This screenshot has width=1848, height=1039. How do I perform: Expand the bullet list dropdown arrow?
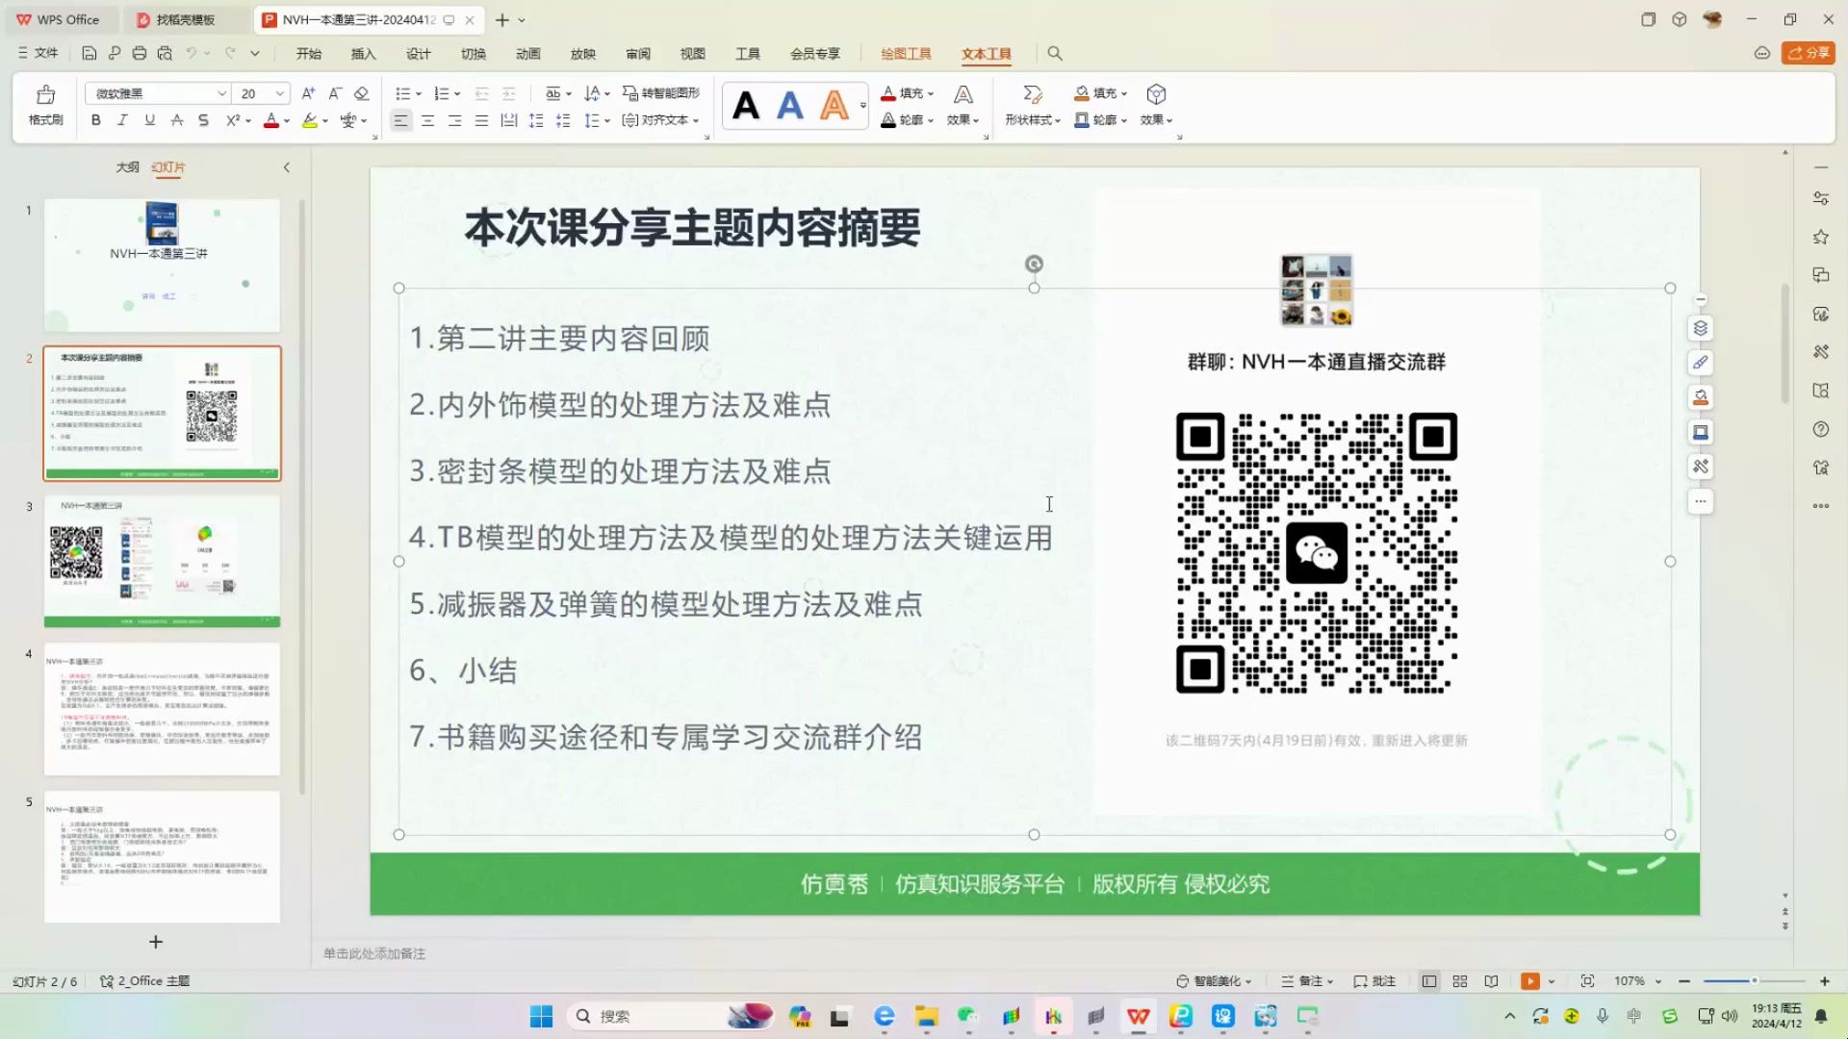pyautogui.click(x=419, y=94)
